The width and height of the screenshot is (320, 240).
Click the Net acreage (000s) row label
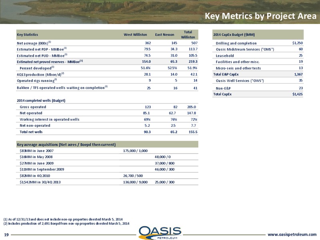point(34,43)
